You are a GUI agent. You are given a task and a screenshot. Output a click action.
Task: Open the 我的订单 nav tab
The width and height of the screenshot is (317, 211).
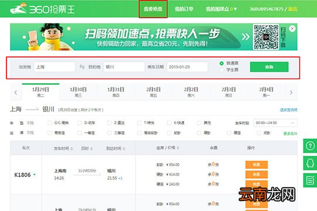[x=184, y=9]
